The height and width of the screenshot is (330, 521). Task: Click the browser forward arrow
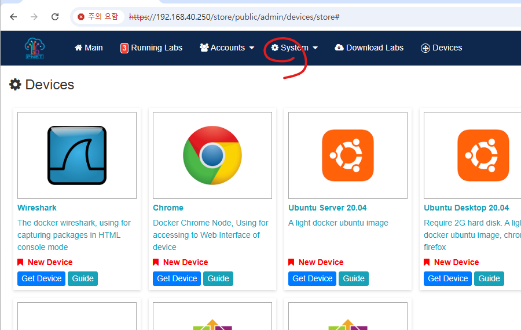34,17
